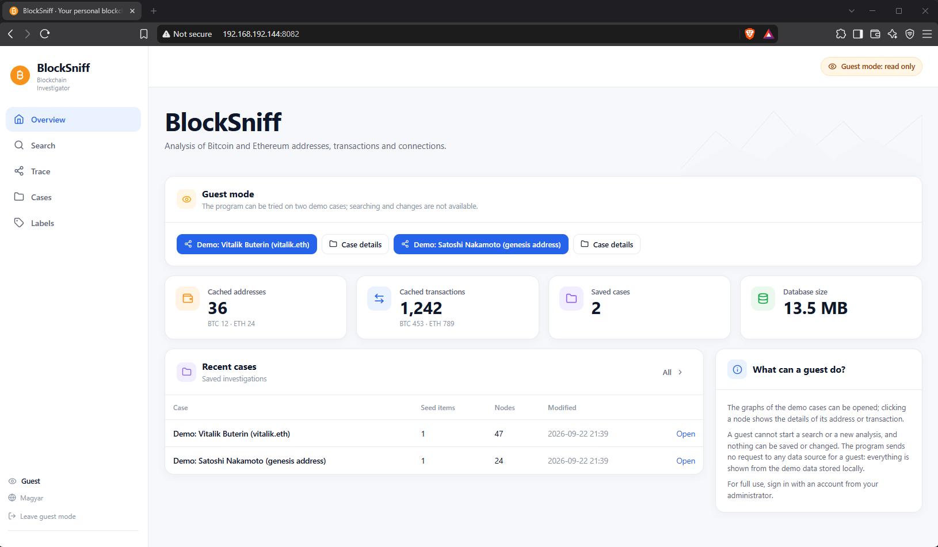The width and height of the screenshot is (938, 547).
Task: Expand All recent cases chevron link
Action: tap(672, 372)
